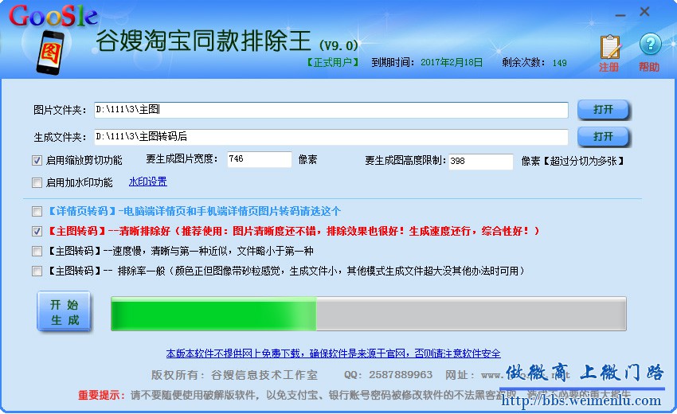Check the 详情页转码 option
The width and height of the screenshot is (677, 414).
coord(37,211)
